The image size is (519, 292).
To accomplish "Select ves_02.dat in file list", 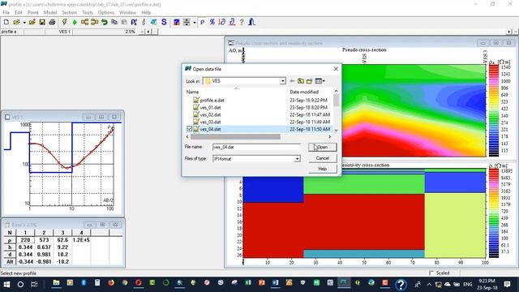I will click(210, 114).
